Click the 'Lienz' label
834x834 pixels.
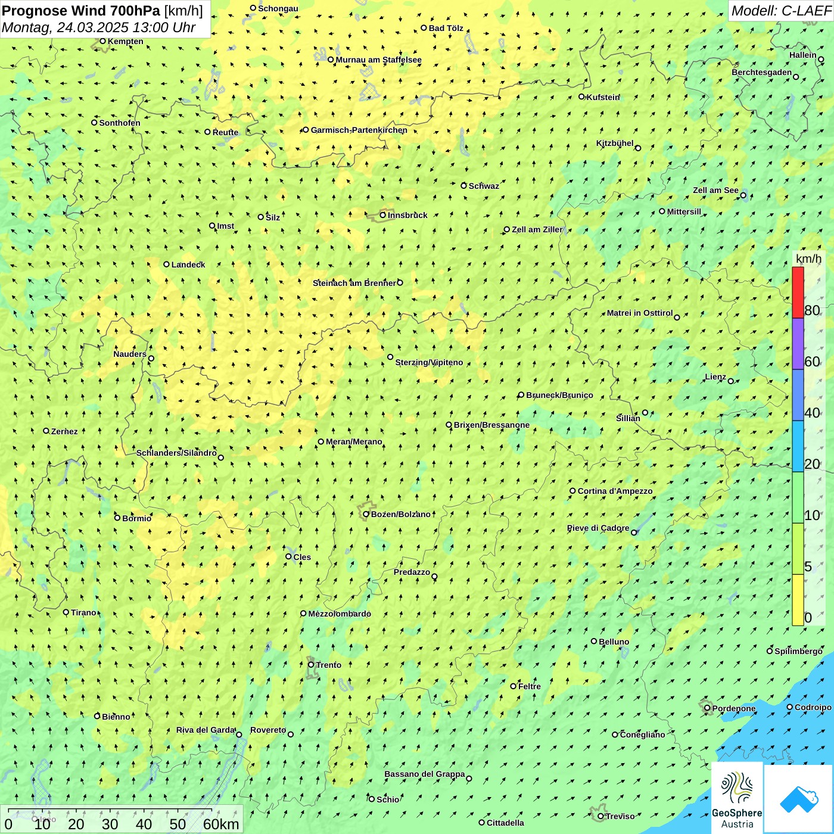715,376
